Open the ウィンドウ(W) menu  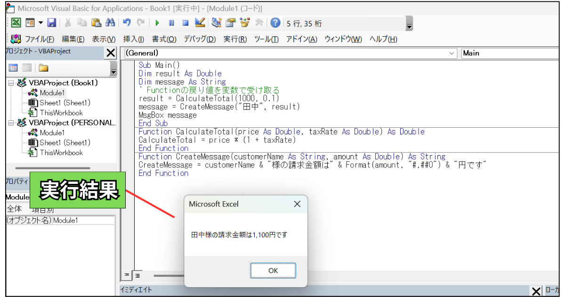click(344, 39)
